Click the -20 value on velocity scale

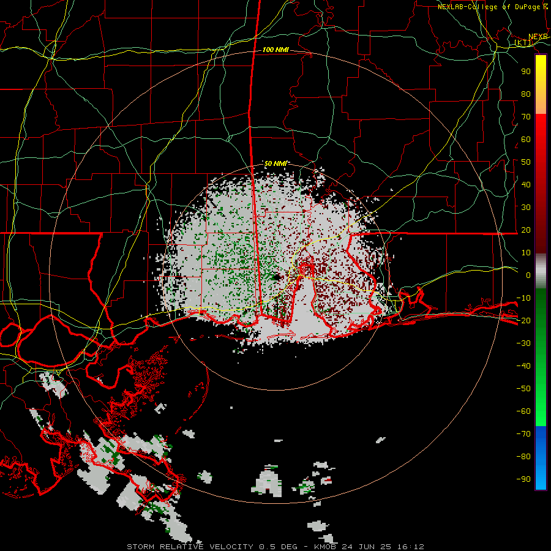point(523,321)
